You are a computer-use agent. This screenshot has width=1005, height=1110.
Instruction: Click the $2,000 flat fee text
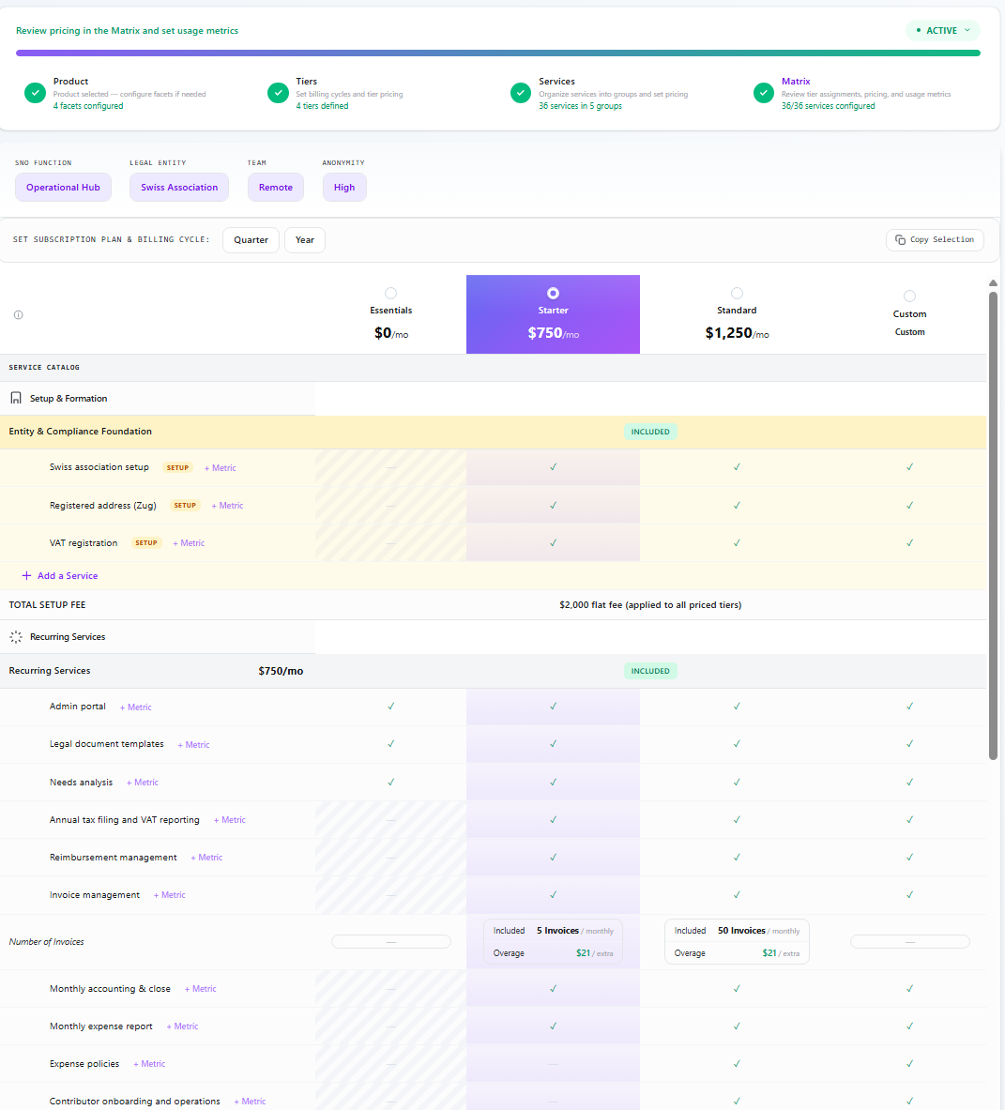(650, 605)
